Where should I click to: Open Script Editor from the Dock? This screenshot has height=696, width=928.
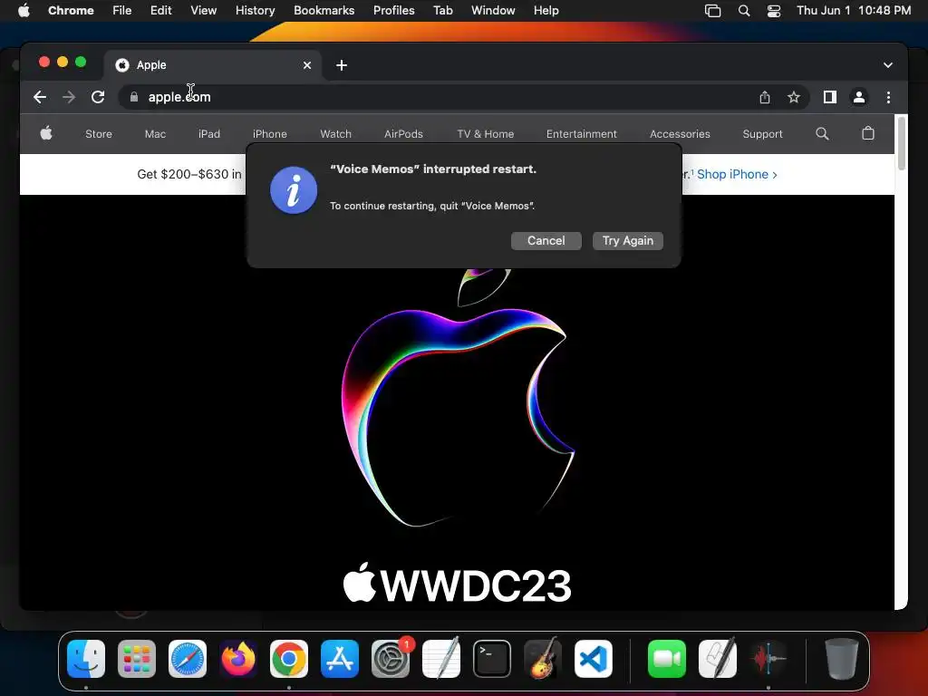(x=718, y=659)
